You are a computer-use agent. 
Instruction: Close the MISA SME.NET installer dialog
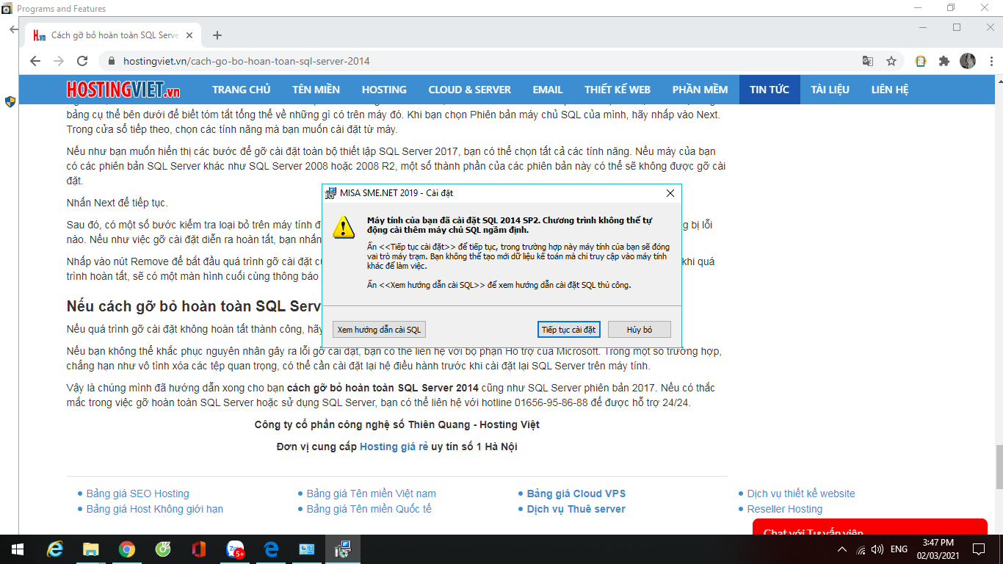coord(670,193)
